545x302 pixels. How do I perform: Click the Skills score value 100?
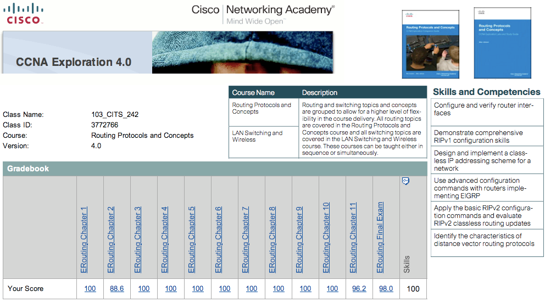pos(413,289)
